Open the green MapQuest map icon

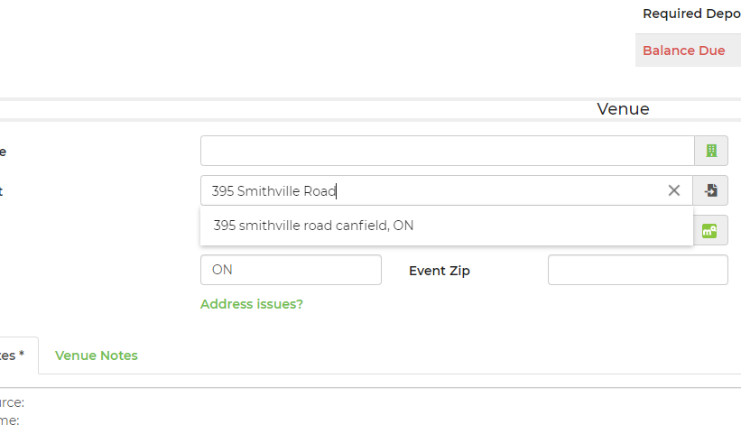coord(710,230)
